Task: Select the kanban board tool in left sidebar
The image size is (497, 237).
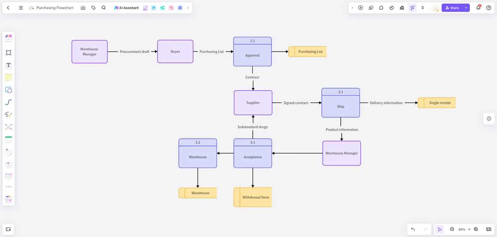Action: (8, 164)
